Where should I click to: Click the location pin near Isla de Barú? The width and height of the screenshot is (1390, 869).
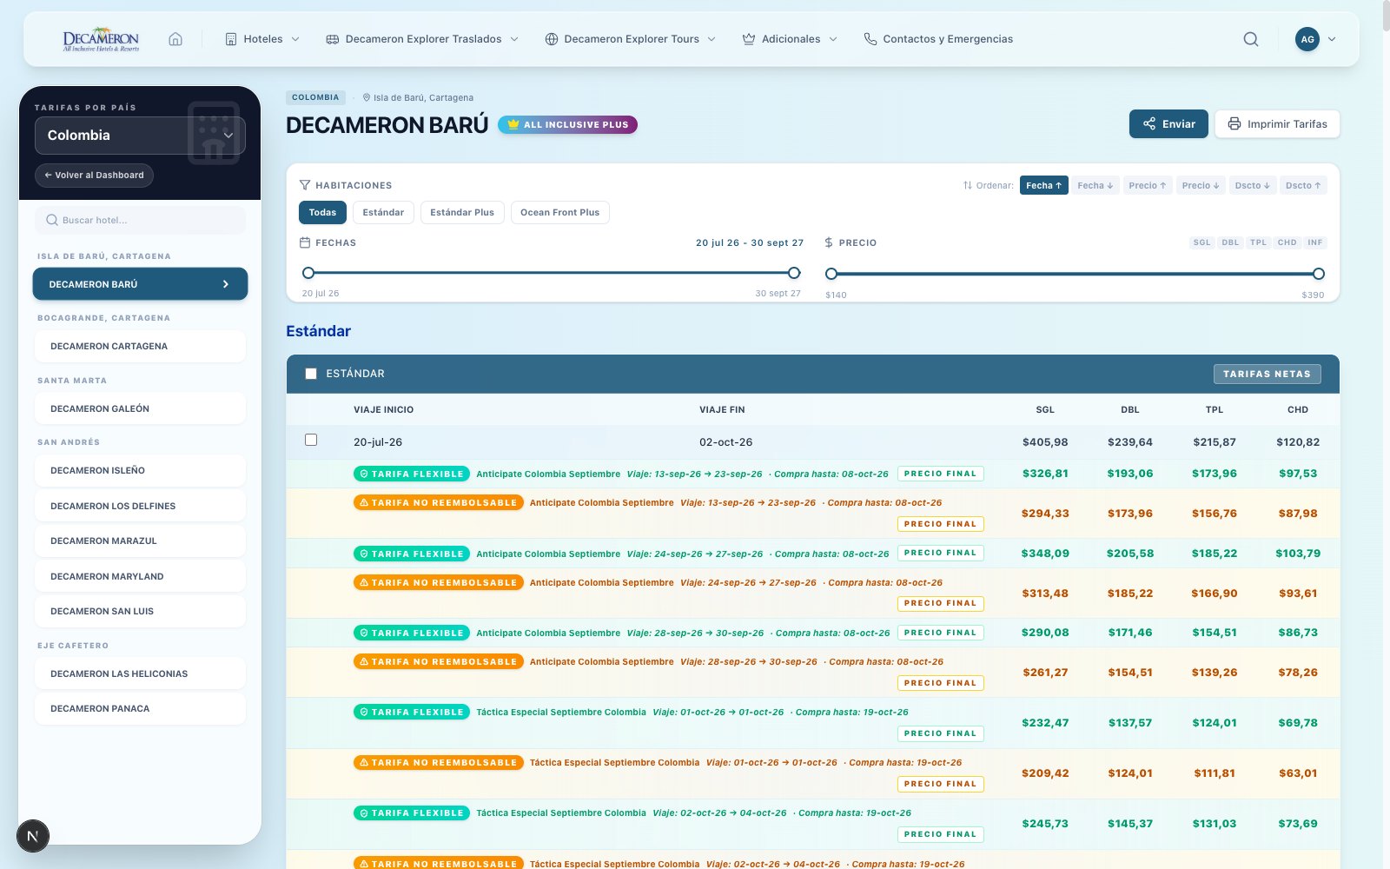(367, 97)
